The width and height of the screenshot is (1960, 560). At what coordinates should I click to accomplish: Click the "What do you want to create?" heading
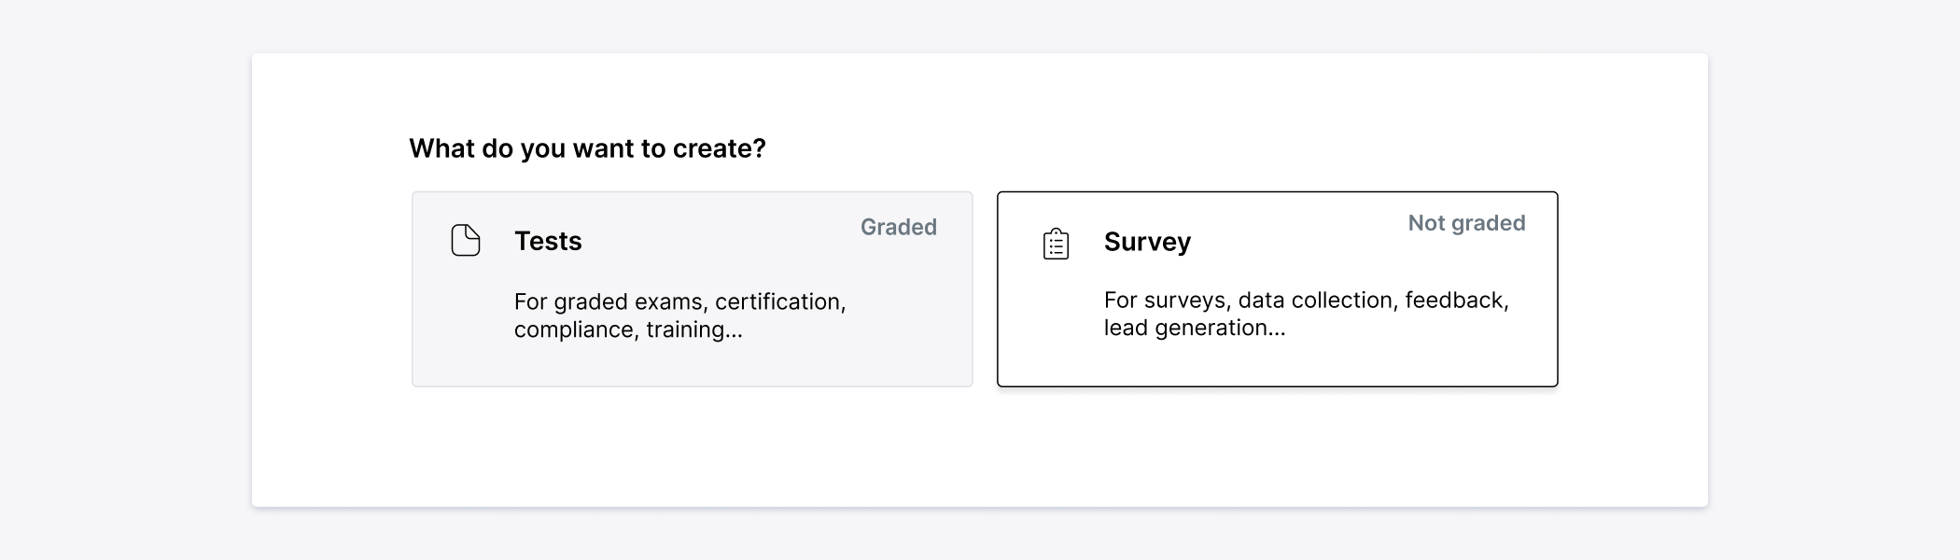tap(587, 148)
